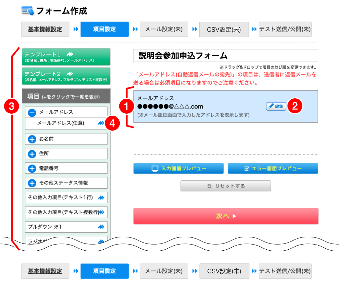The width and height of the screenshot is (339, 290).
Task: Open bottom 基本情報設定 step link
Action: point(45,271)
